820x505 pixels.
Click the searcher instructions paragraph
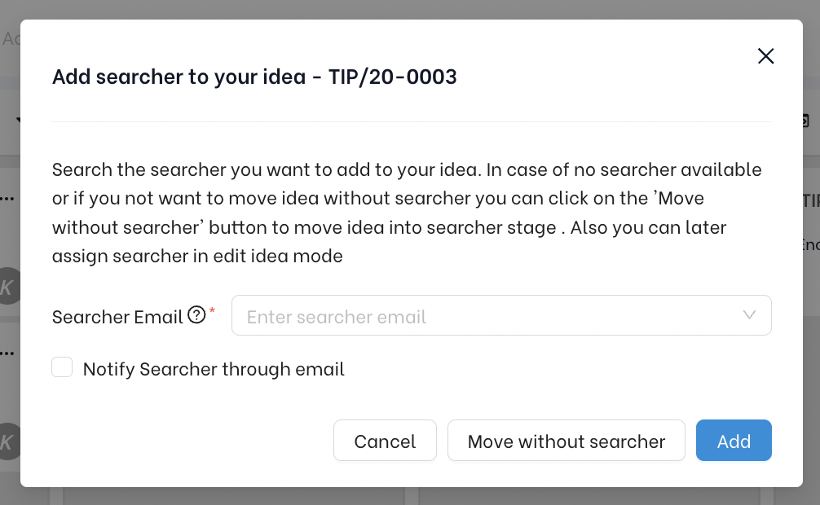[407, 213]
